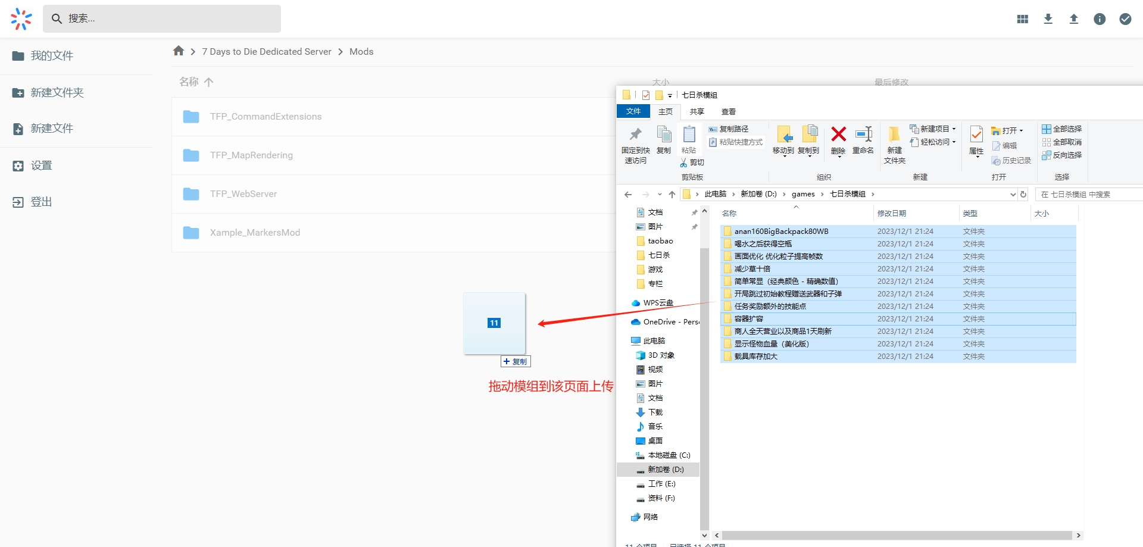Click Explorer's Back navigation arrow

[x=628, y=194]
